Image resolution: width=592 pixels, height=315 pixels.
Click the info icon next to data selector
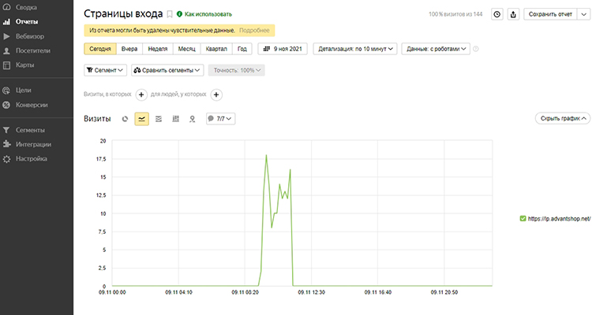[476, 49]
